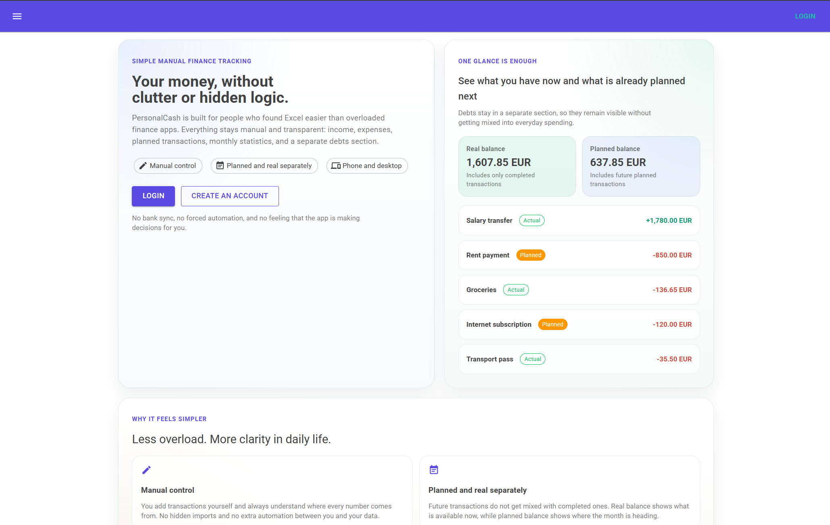Click LOGIN in the top header bar

pos(805,16)
